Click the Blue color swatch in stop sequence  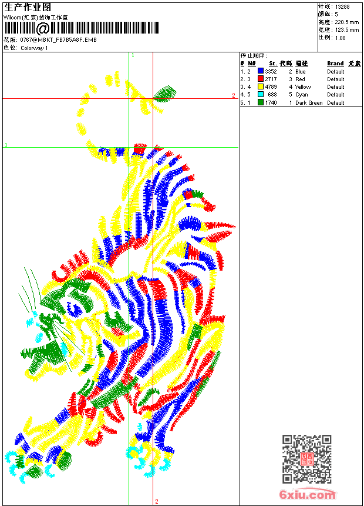[261, 71]
